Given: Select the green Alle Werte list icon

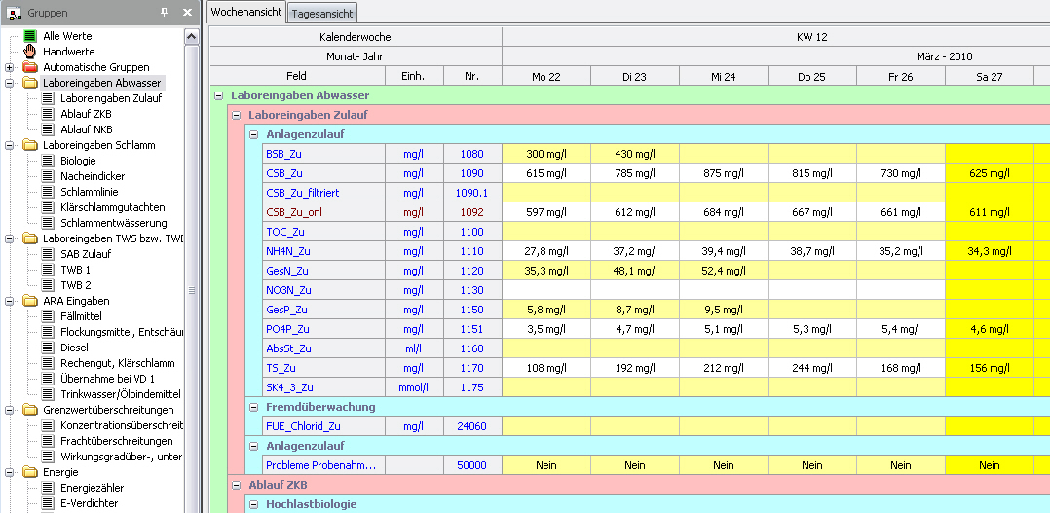Looking at the screenshot, I should click(x=30, y=36).
